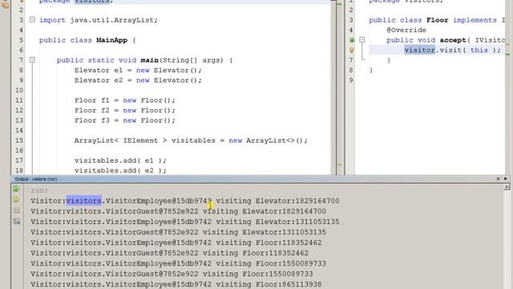Click the ArrayList visitables declaration line
Image resolution: width=513 pixels, height=289 pixels.
click(x=191, y=140)
